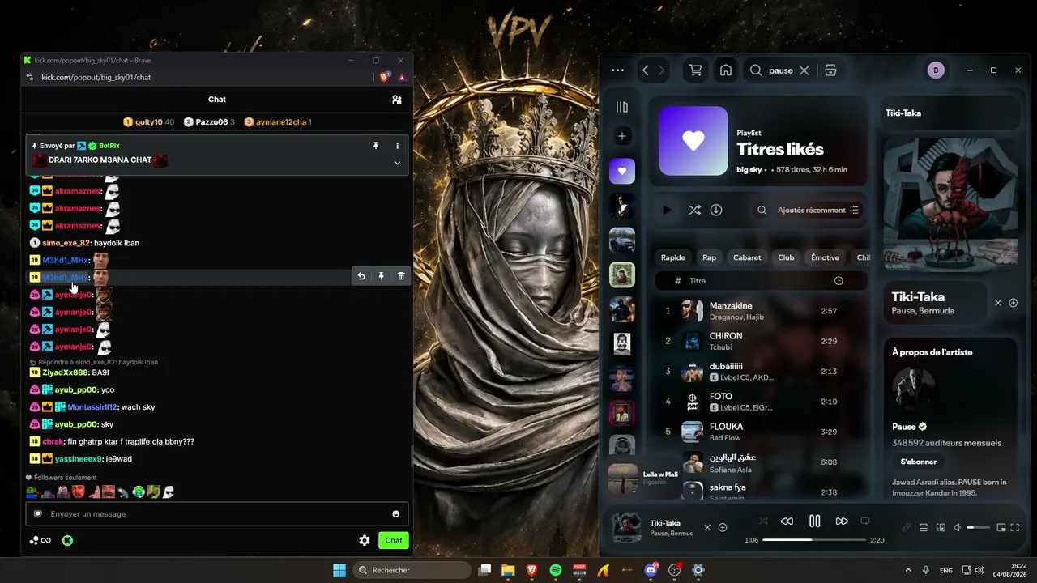Go to the previous track
The height and width of the screenshot is (583, 1037).
(787, 521)
